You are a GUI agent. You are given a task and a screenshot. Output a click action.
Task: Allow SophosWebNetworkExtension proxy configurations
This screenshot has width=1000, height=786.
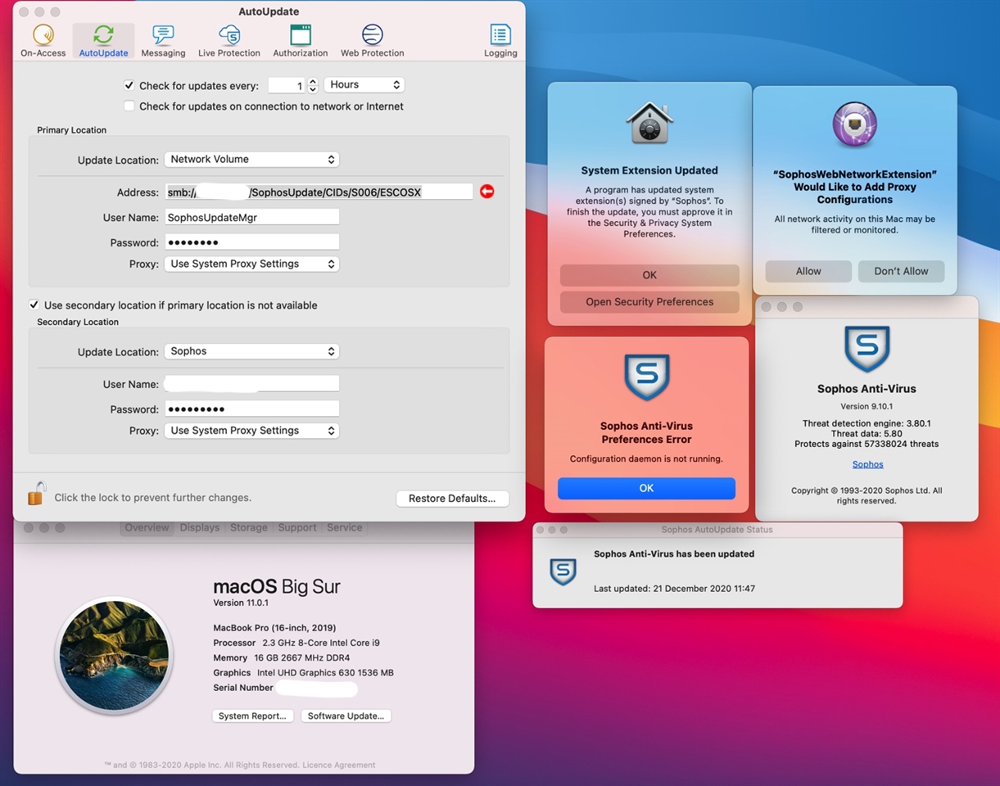(808, 272)
